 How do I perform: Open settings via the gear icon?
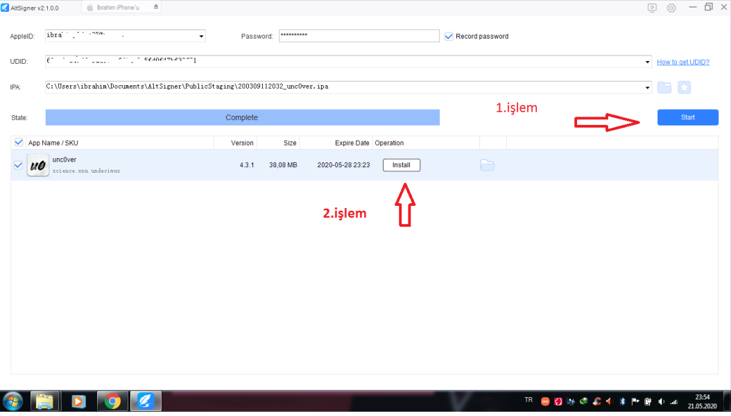tap(671, 8)
